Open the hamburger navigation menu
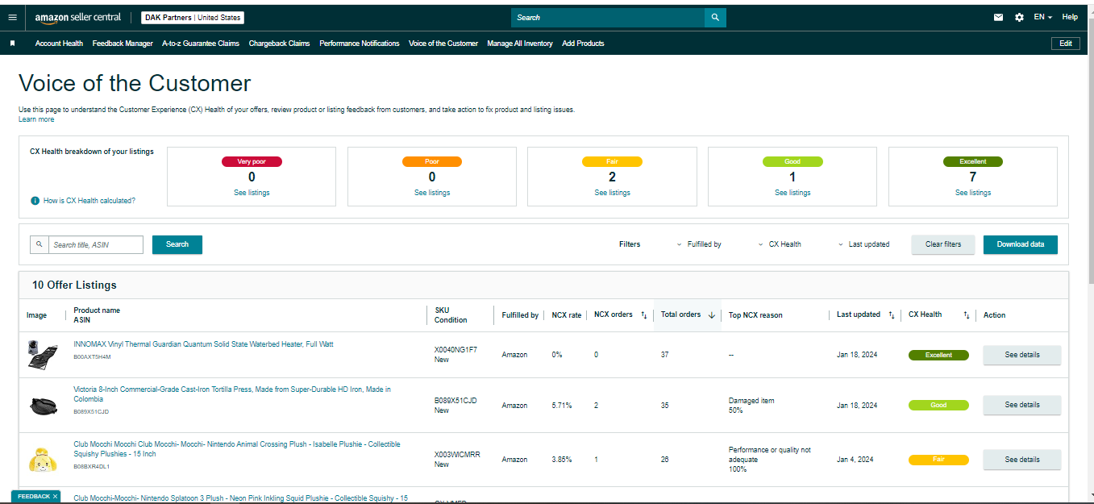 [12, 17]
